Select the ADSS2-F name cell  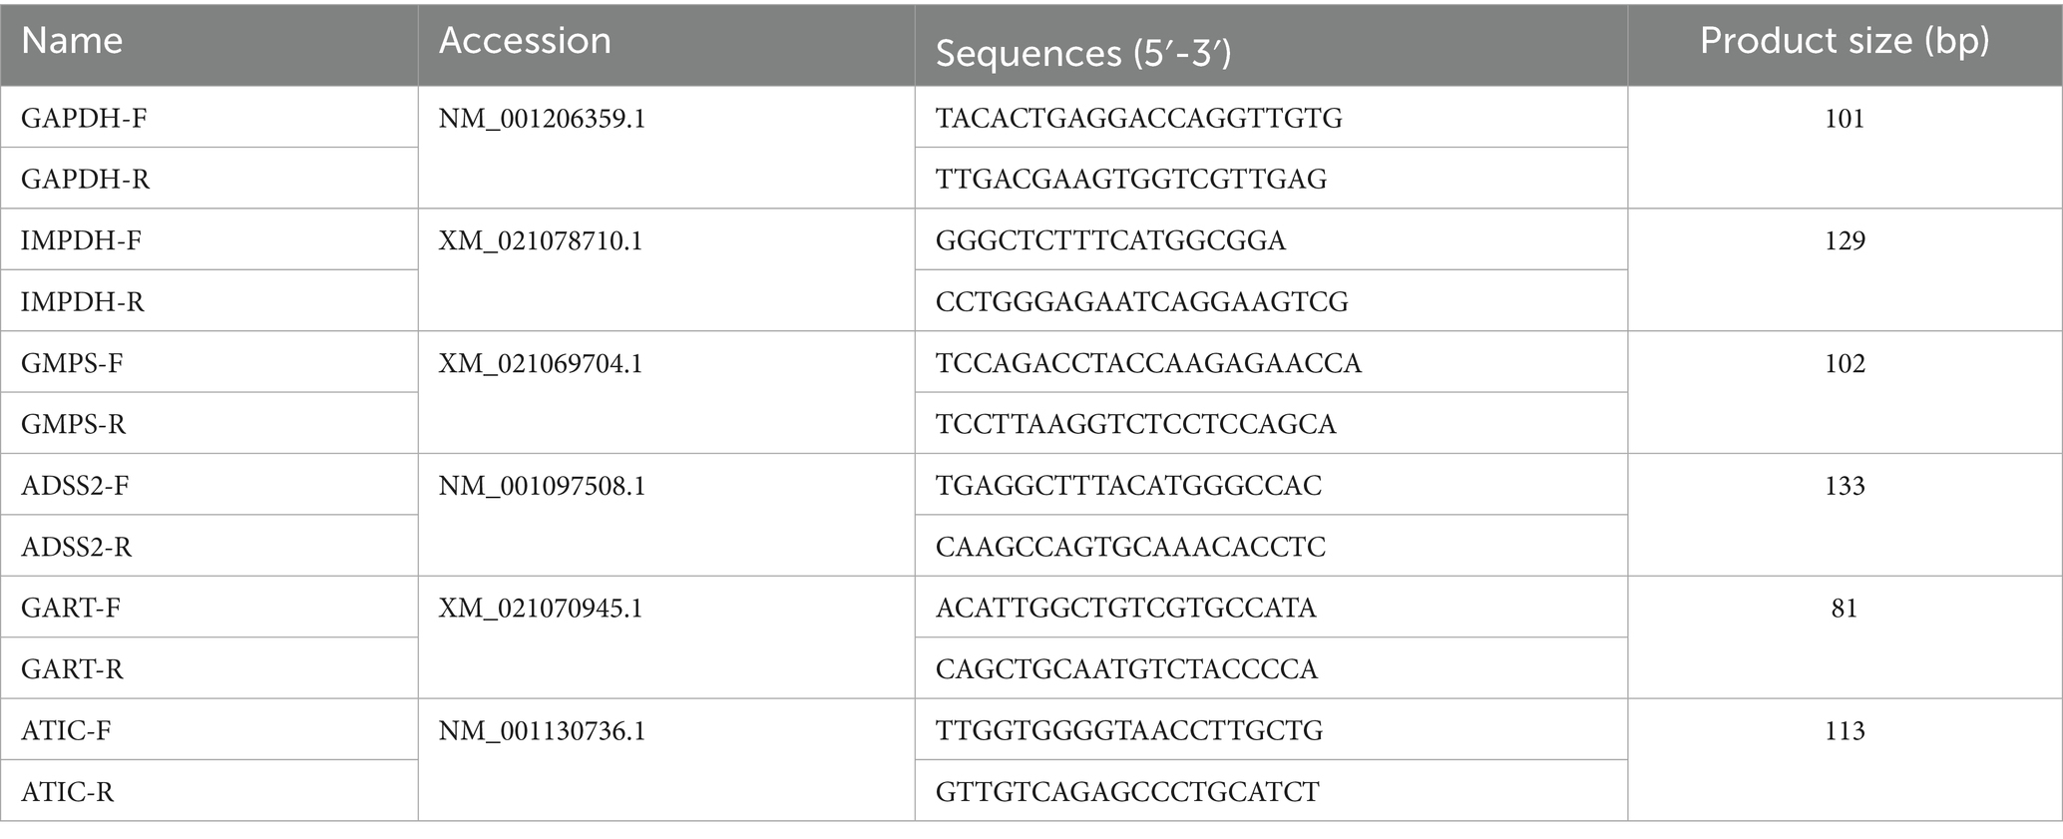coord(76,486)
